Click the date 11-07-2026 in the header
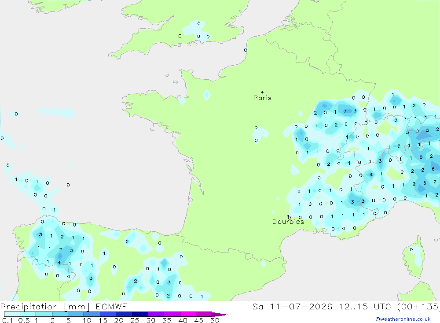The width and height of the screenshot is (440, 323). [x=301, y=306]
